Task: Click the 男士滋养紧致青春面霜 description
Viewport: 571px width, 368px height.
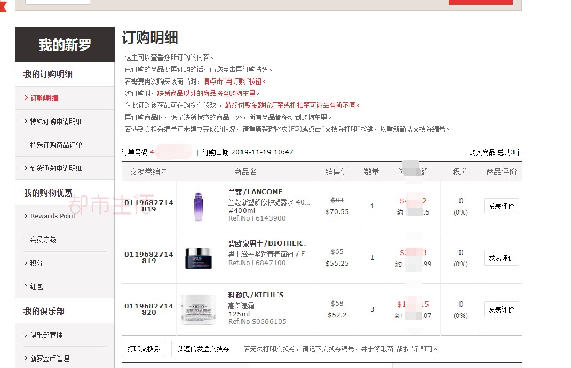Action: 269,254
